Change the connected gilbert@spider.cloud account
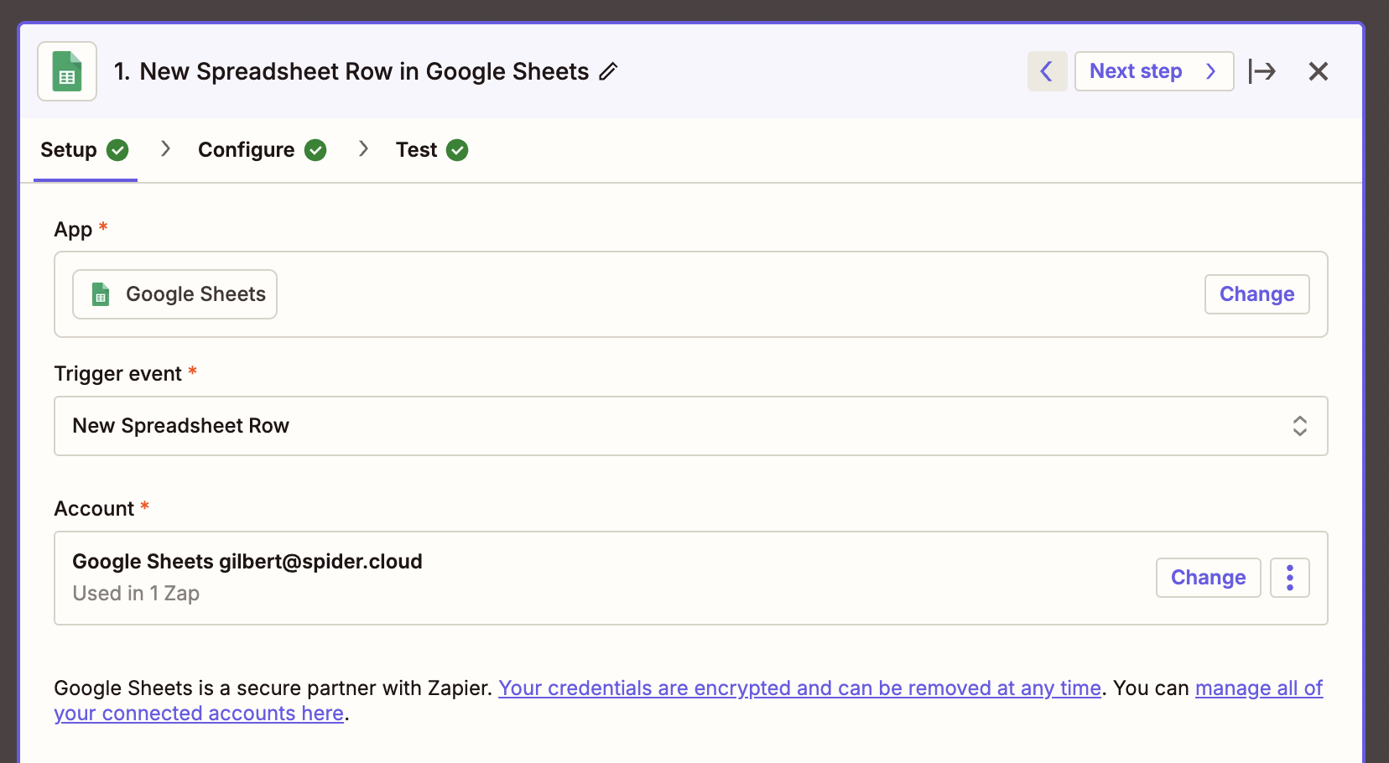Image resolution: width=1389 pixels, height=763 pixels. [x=1207, y=578]
